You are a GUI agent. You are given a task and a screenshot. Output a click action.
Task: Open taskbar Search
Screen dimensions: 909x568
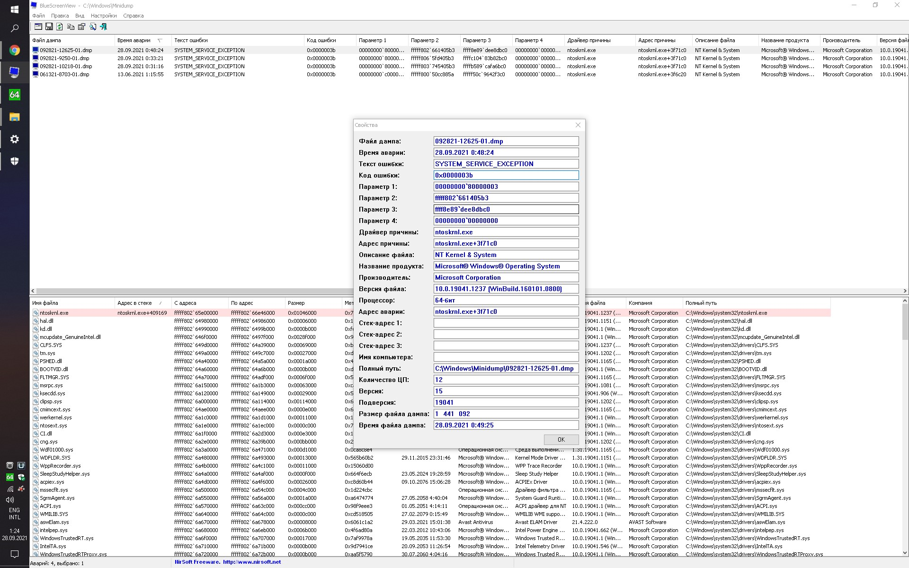14,28
